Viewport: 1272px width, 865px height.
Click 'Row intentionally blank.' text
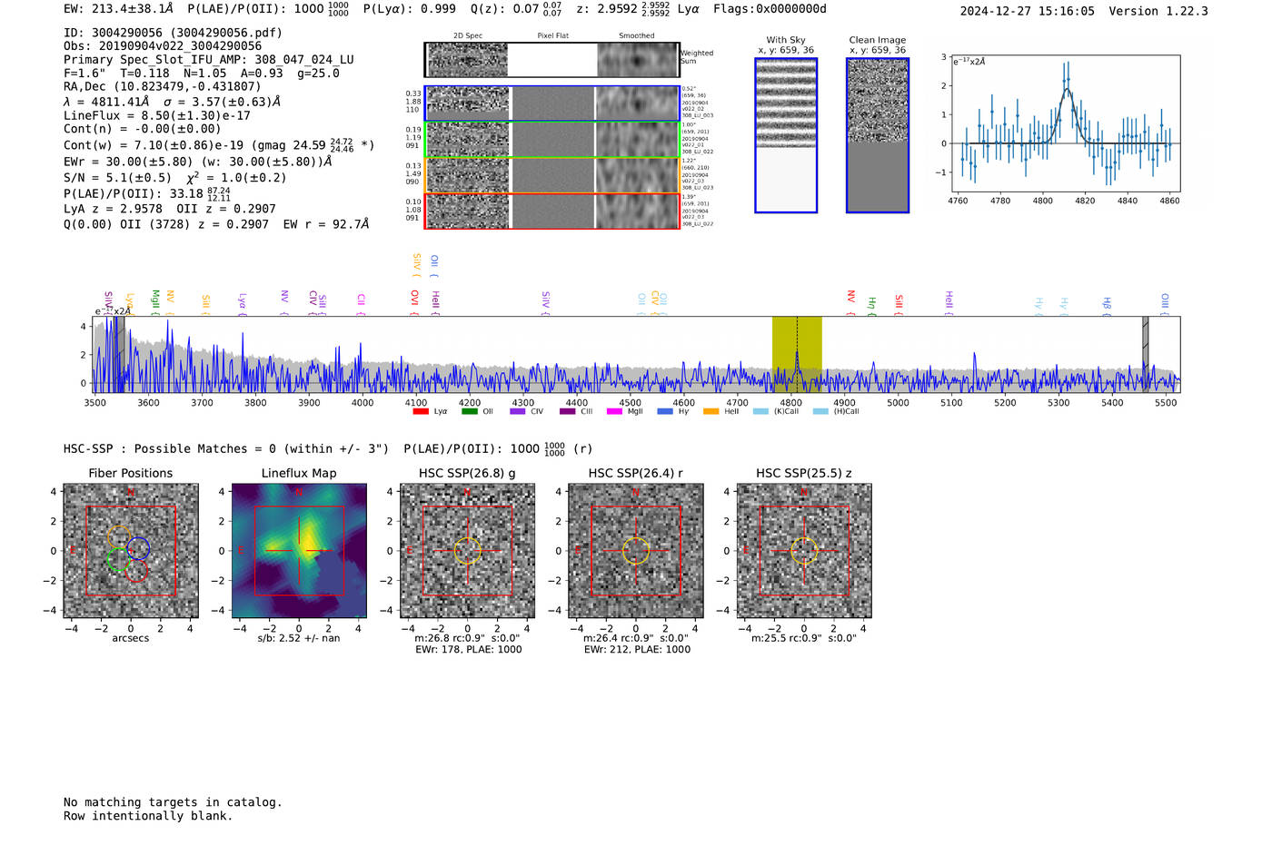point(148,816)
